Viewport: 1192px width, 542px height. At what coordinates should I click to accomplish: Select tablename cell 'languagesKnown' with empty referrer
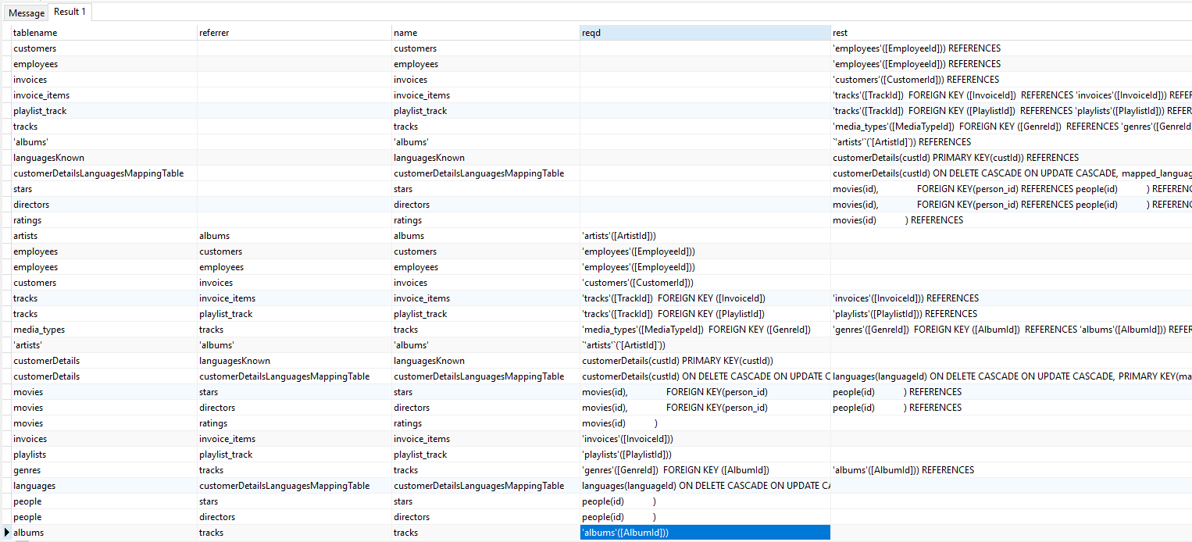103,158
